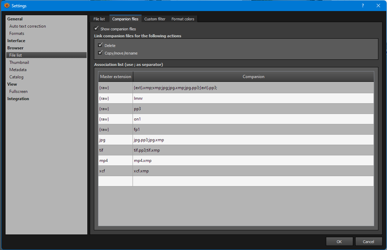Open the Fullscreen settings page
The image size is (387, 250).
coord(18,92)
